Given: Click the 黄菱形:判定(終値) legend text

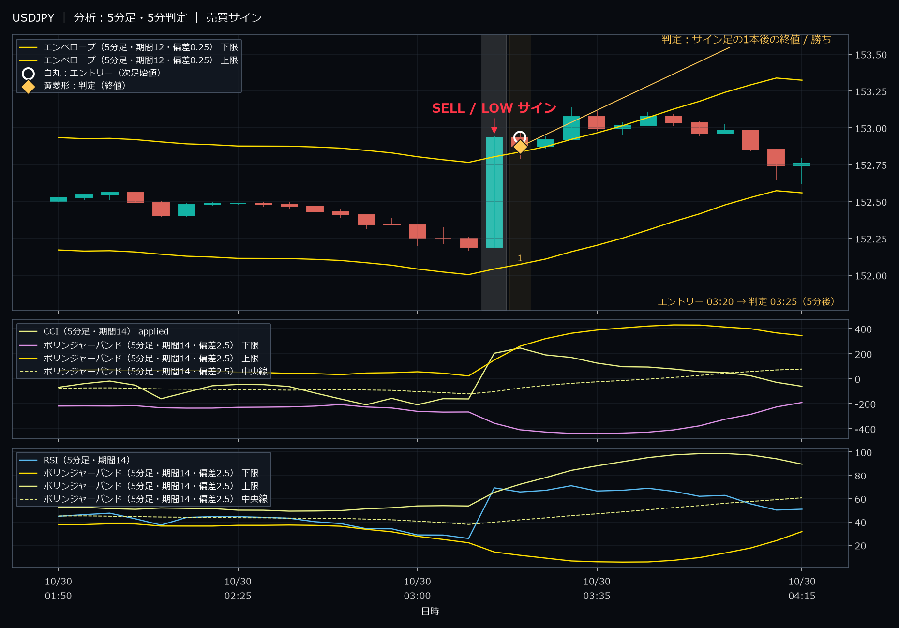Looking at the screenshot, I should pos(85,86).
